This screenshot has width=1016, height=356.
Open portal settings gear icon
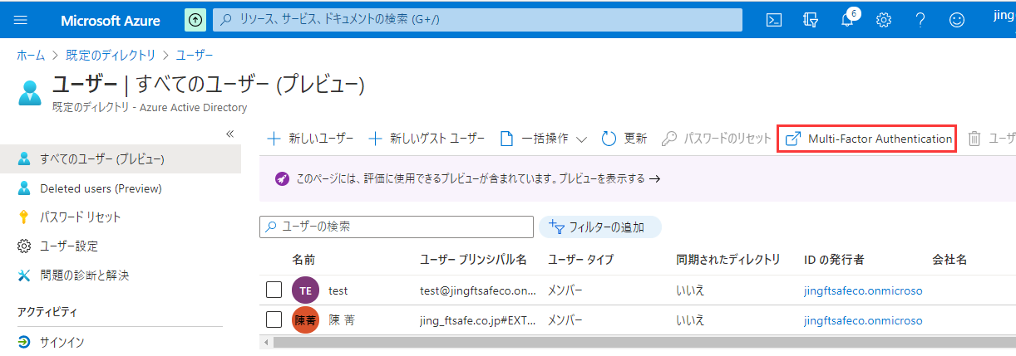click(x=884, y=21)
